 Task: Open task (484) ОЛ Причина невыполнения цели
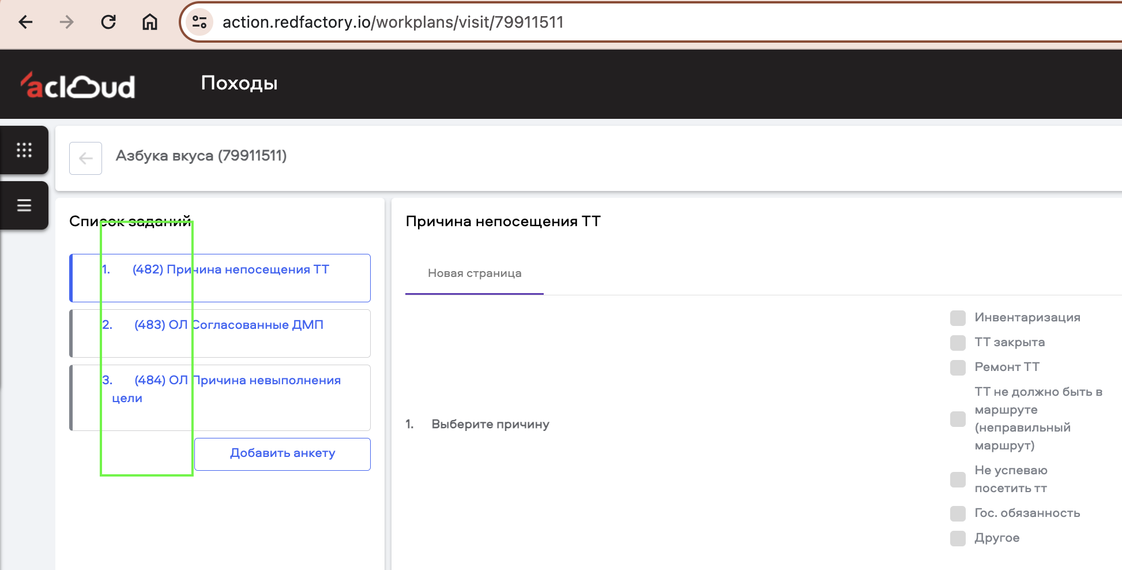[x=220, y=397]
